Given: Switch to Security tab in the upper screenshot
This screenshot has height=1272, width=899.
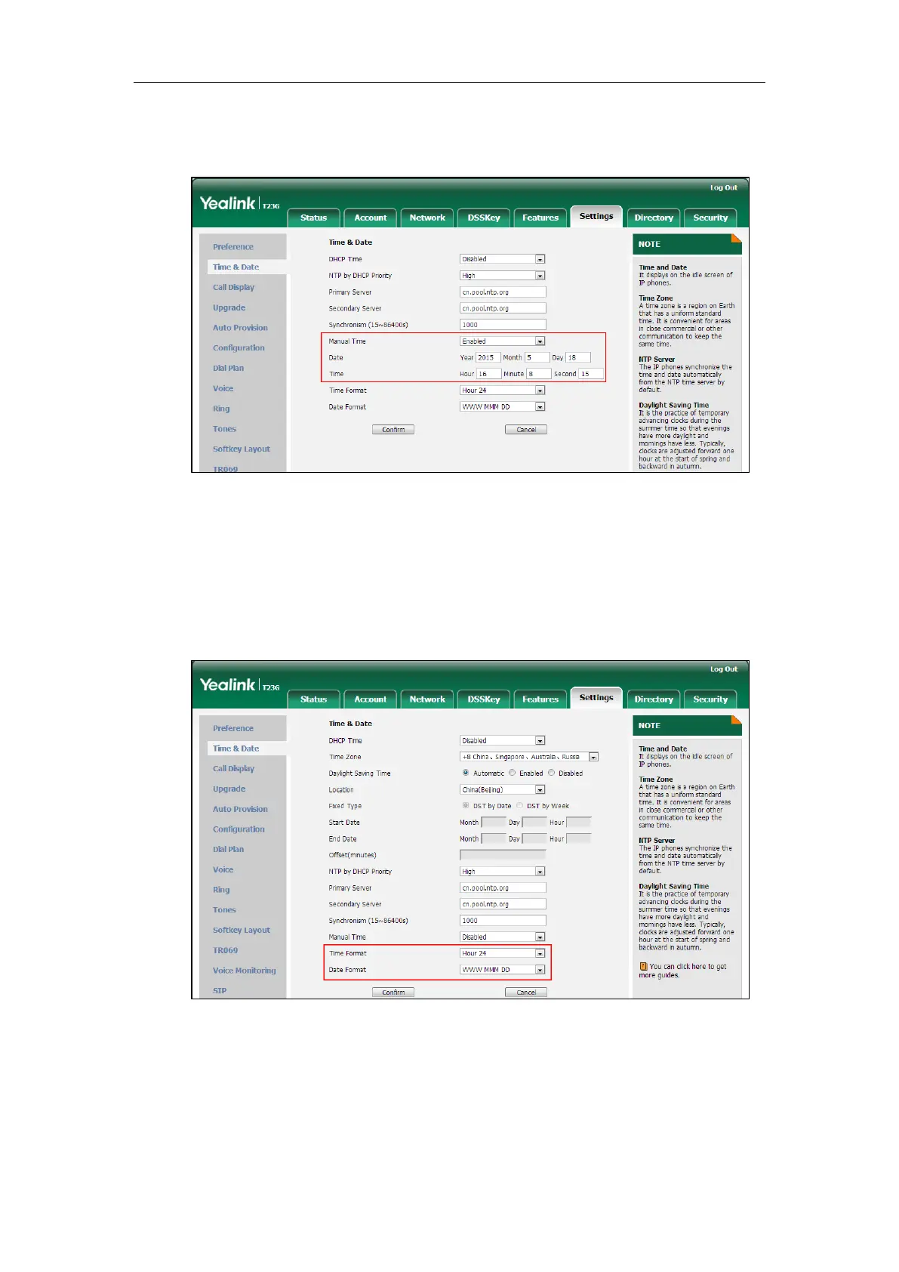Looking at the screenshot, I should point(710,218).
